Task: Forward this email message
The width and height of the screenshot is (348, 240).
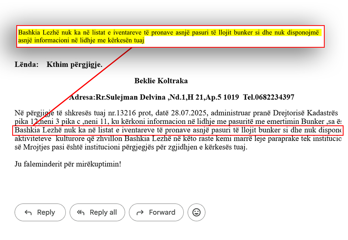Action: click(x=156, y=212)
